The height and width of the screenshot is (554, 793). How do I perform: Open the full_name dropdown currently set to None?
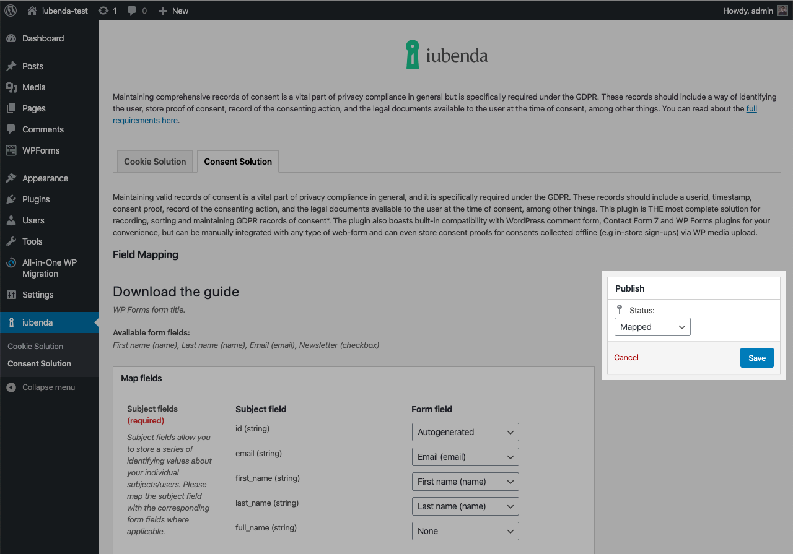tap(465, 530)
